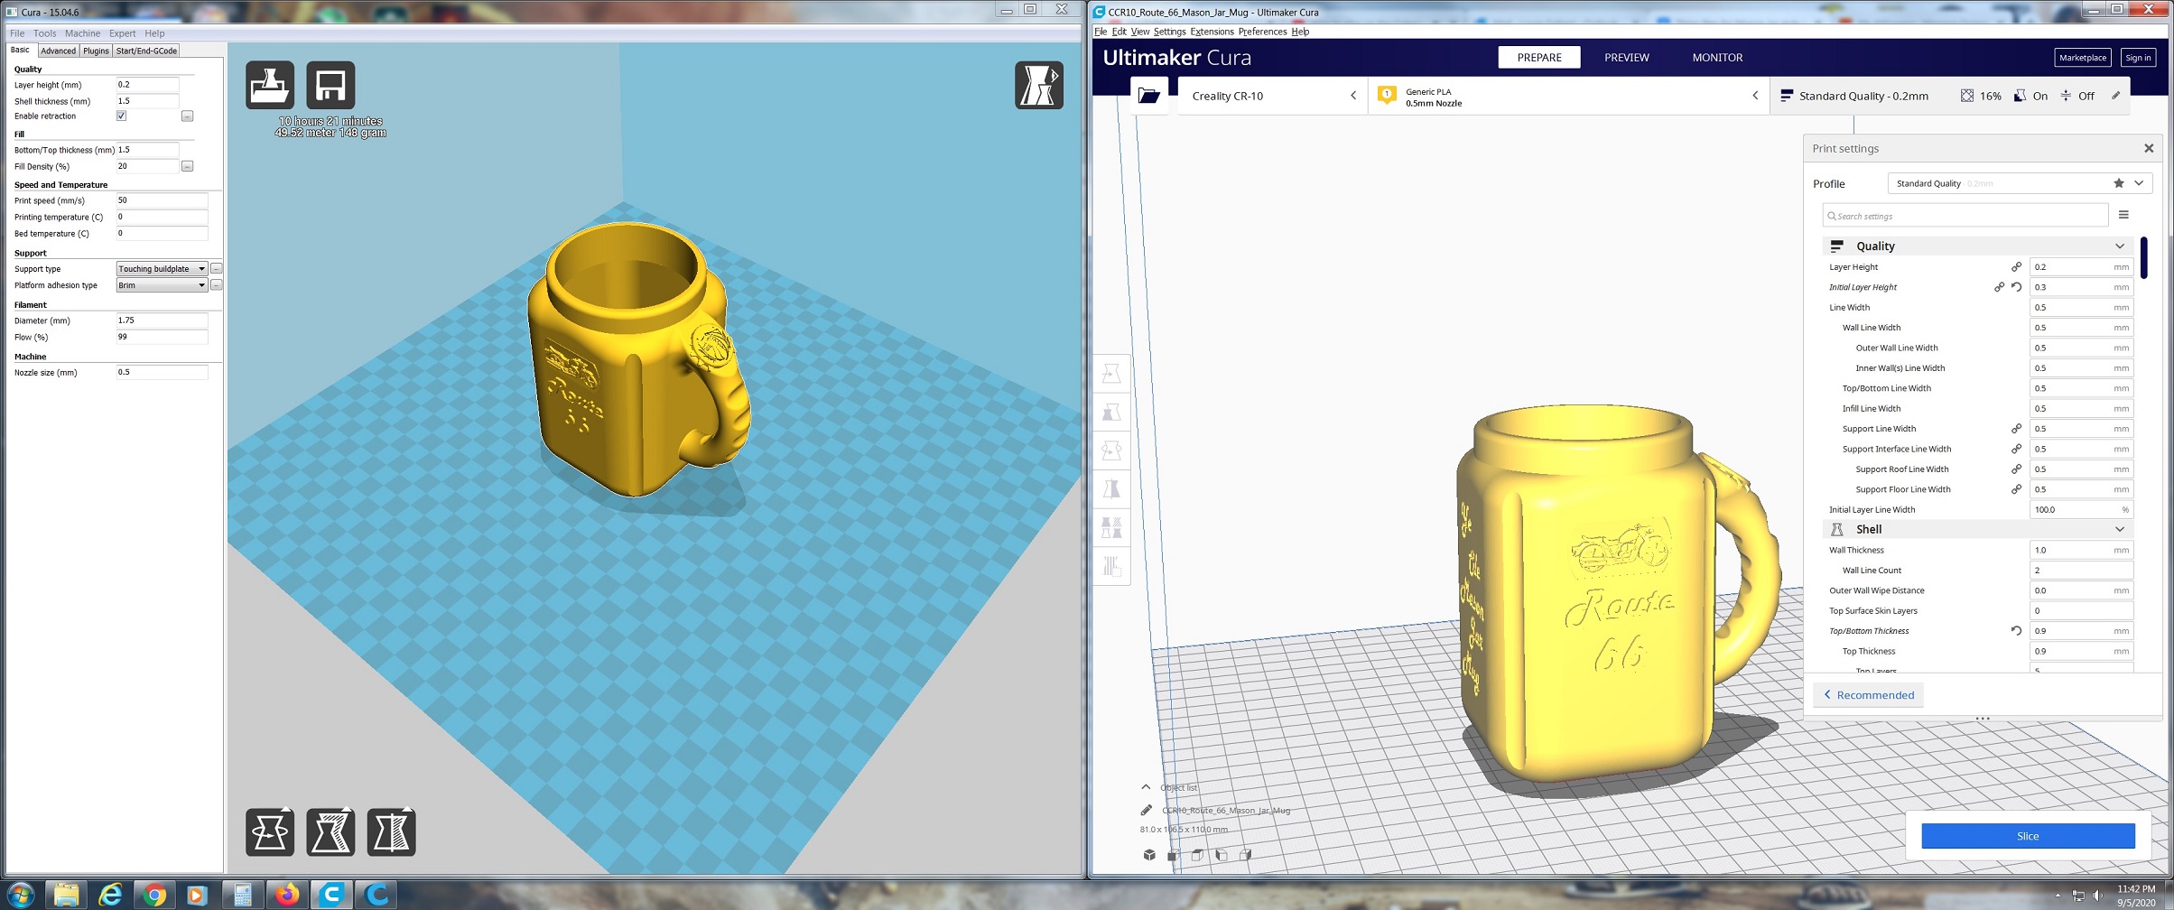Click the top view cube icon
2174x910 pixels.
pos(1197,855)
